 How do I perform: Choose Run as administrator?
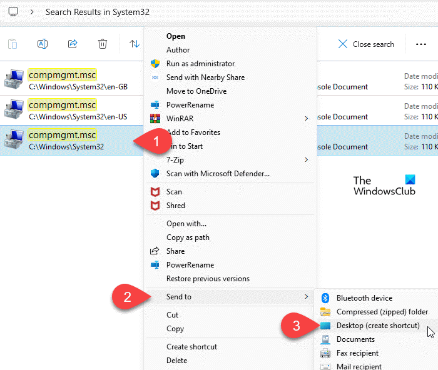pyautogui.click(x=201, y=64)
